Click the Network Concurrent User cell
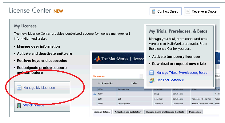225x123 pixels. click(202, 103)
